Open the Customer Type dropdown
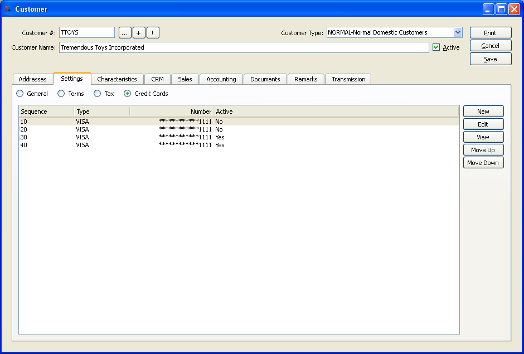Image resolution: width=524 pixels, height=354 pixels. coord(458,32)
